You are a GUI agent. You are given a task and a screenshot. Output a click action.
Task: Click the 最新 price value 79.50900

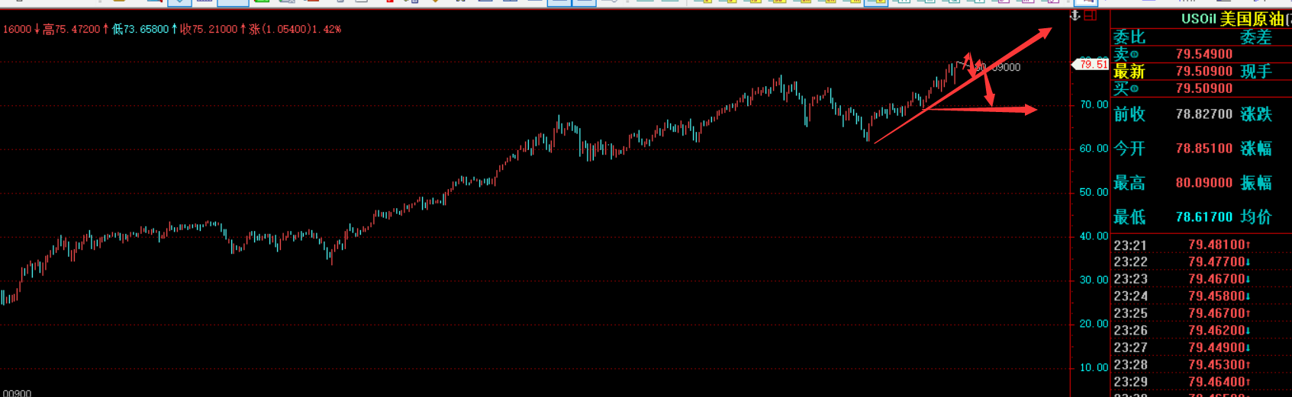point(1203,72)
